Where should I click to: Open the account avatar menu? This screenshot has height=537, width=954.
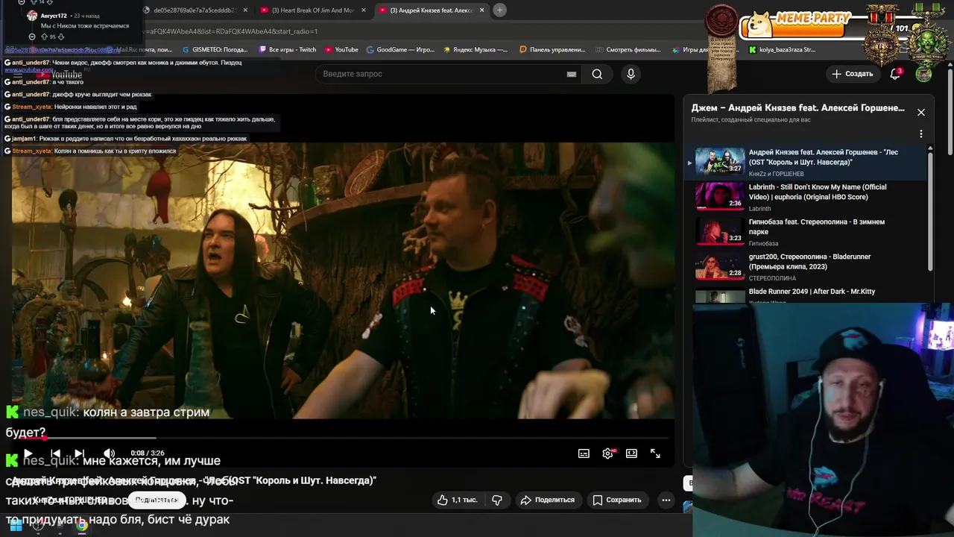(x=924, y=74)
